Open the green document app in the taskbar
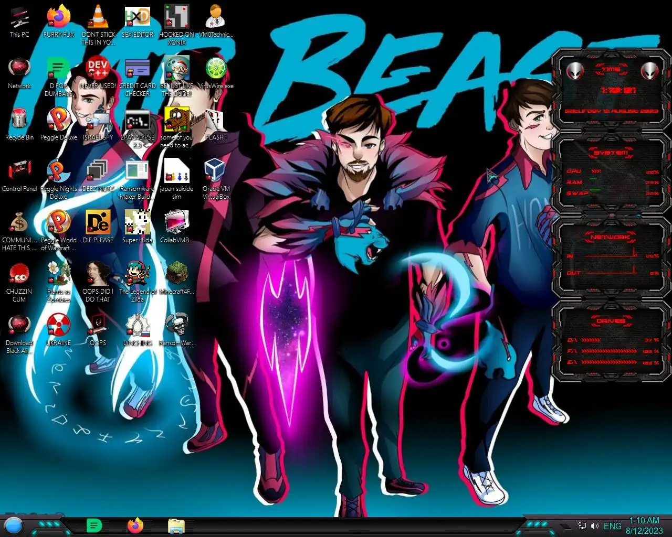Viewport: 672px width, 537px height. (x=94, y=525)
